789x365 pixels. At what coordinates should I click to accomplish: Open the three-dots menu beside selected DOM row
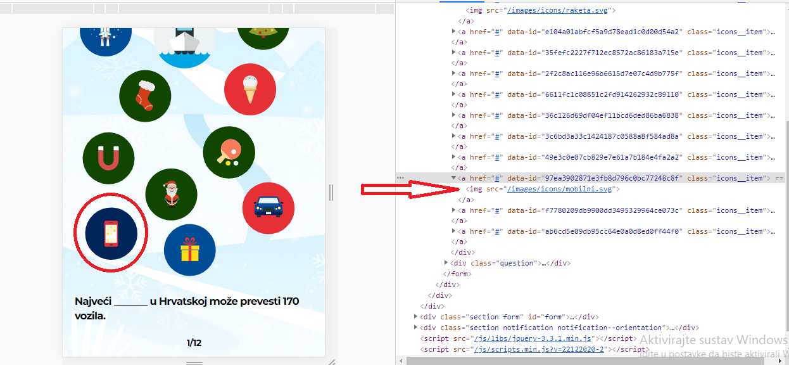(x=400, y=179)
